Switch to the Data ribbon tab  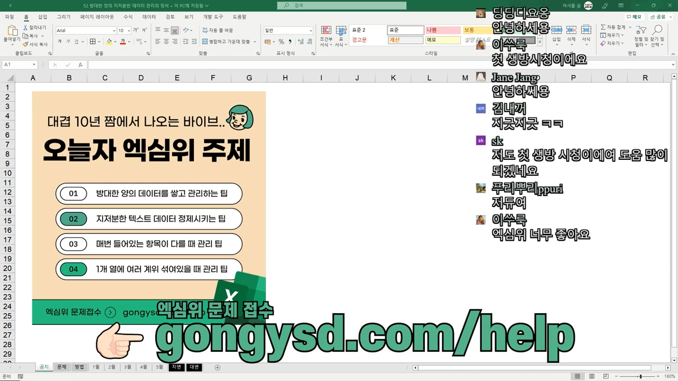point(149,16)
